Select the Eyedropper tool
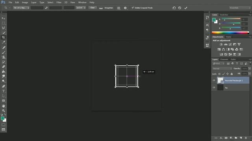This screenshot has height=141, width=252. pos(4,42)
